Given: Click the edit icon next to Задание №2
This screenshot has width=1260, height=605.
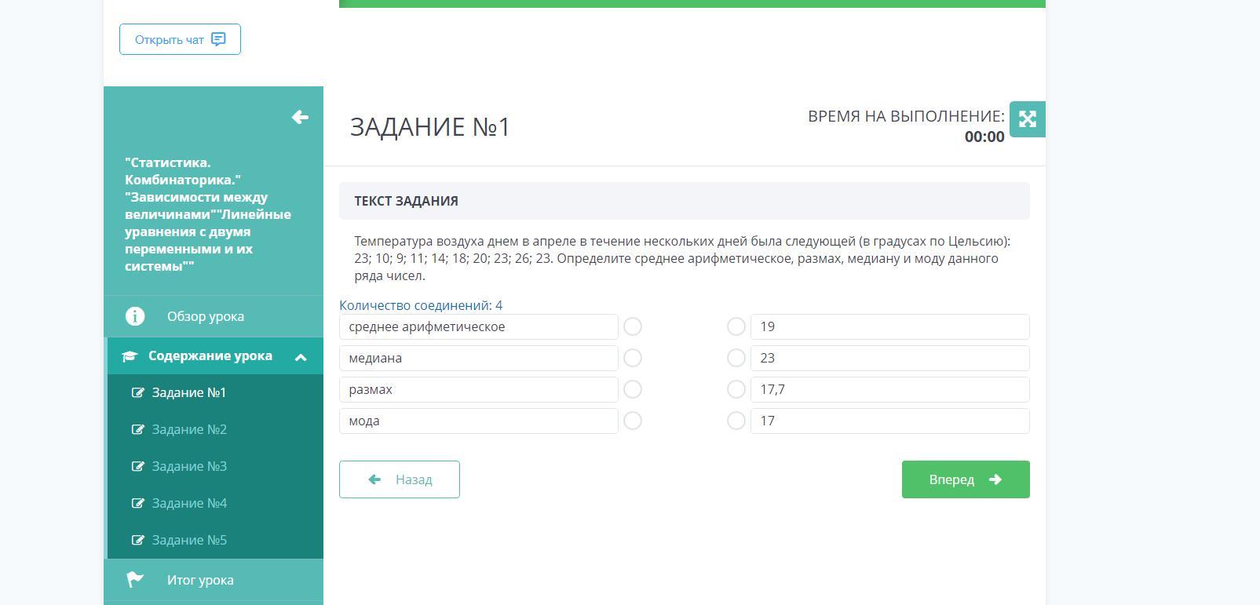Looking at the screenshot, I should click(x=137, y=429).
